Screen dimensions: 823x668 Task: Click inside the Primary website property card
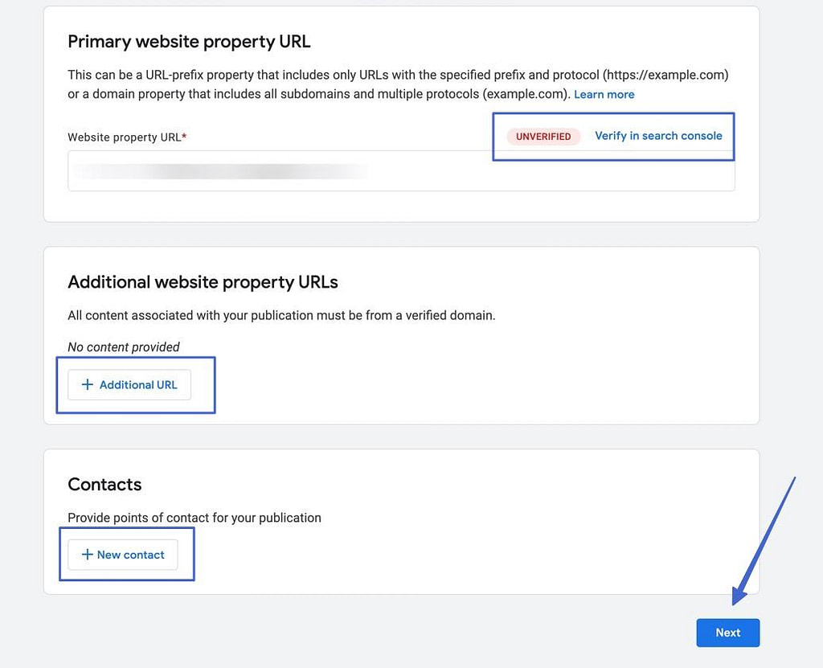401,113
